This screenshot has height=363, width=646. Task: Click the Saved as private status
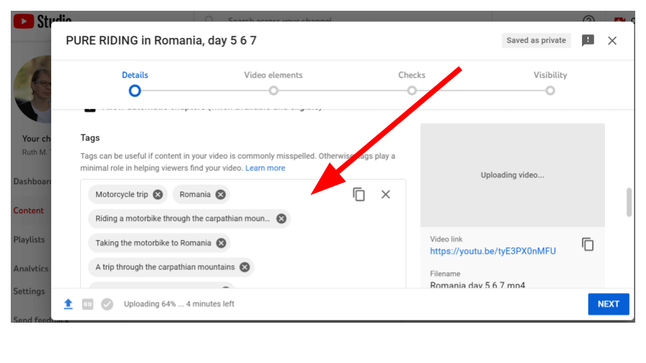point(536,40)
